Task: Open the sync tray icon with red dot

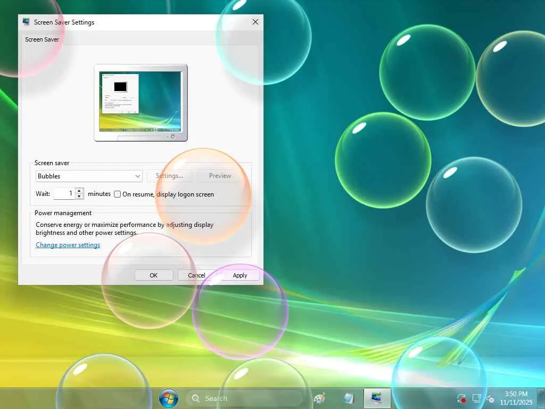Action: click(x=461, y=398)
